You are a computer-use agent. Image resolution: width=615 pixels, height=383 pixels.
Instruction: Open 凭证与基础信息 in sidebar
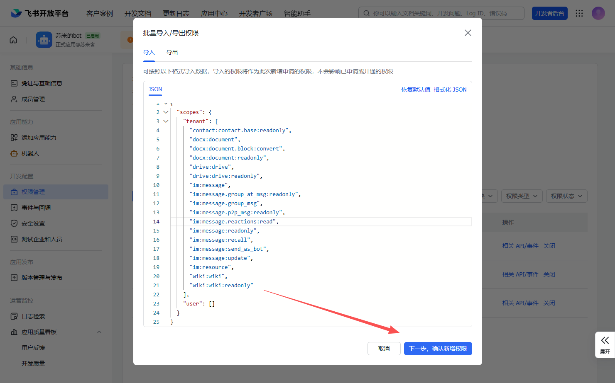pos(42,83)
